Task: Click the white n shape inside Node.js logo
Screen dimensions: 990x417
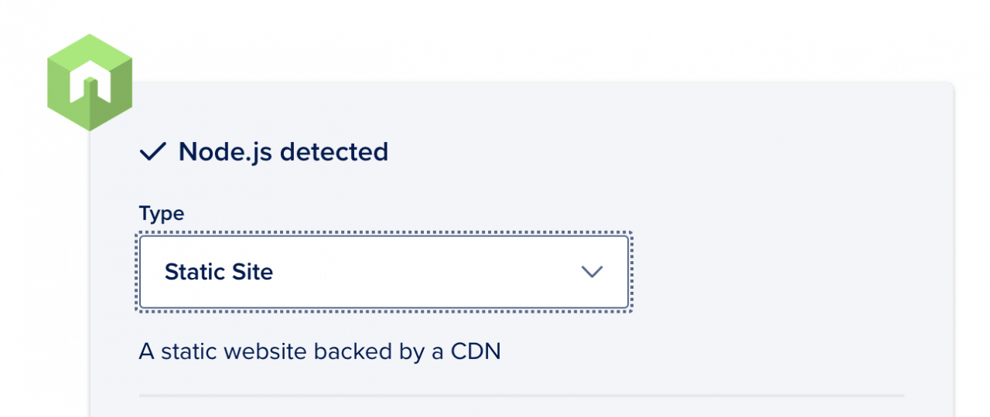Action: (90, 83)
